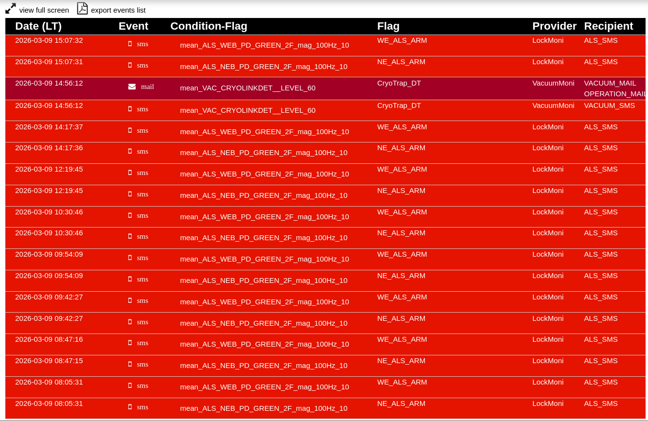The height and width of the screenshot is (421, 648).
Task: Click the Provider column header
Action: (554, 26)
